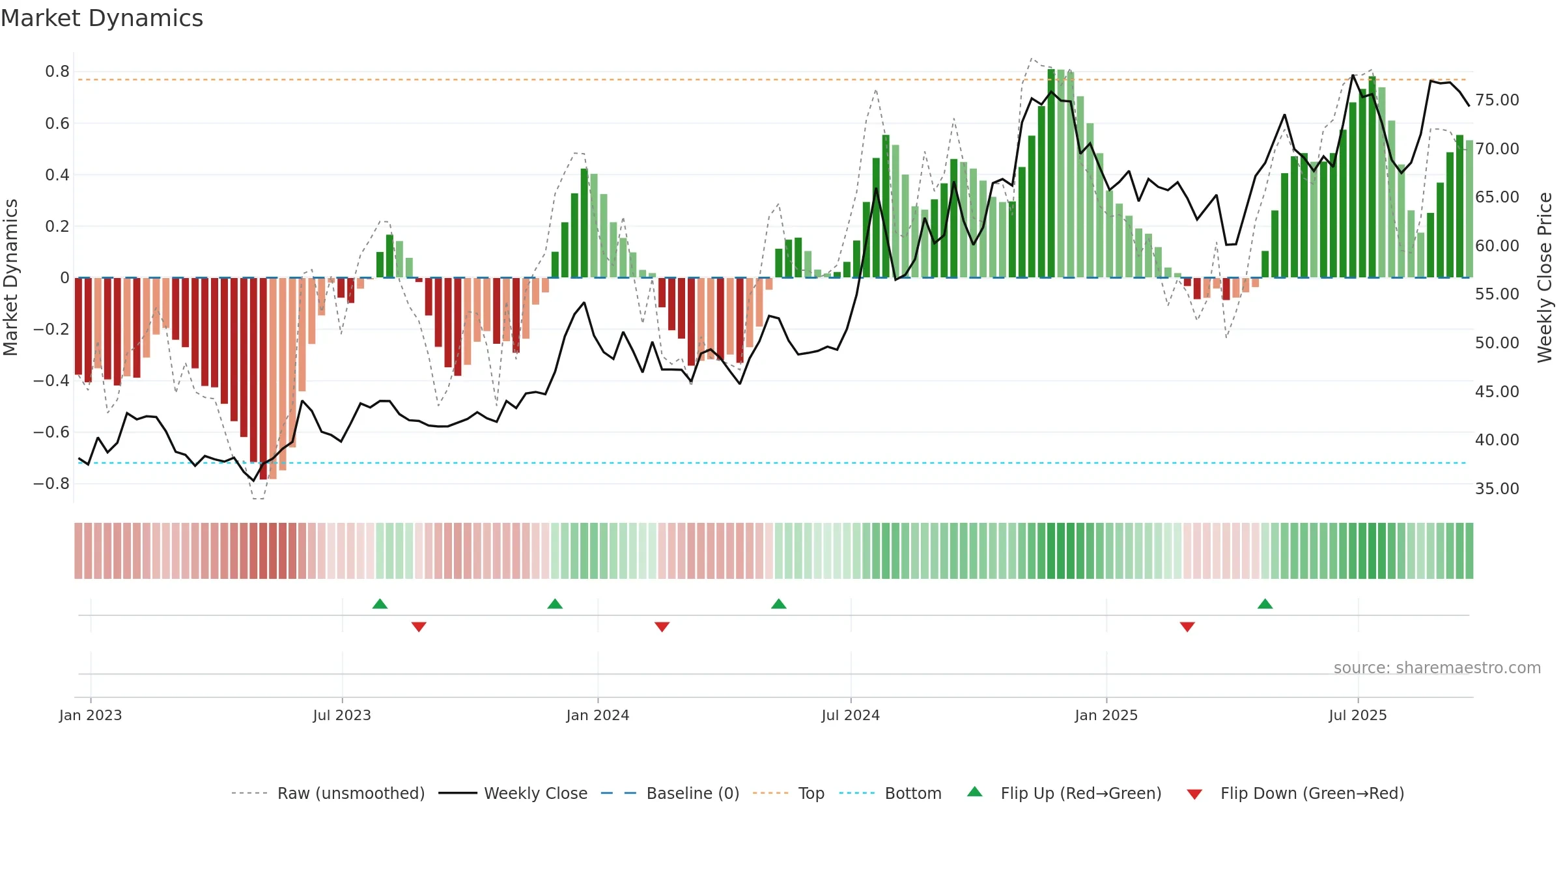Select the flip-down marker in early 2025

point(1187,627)
